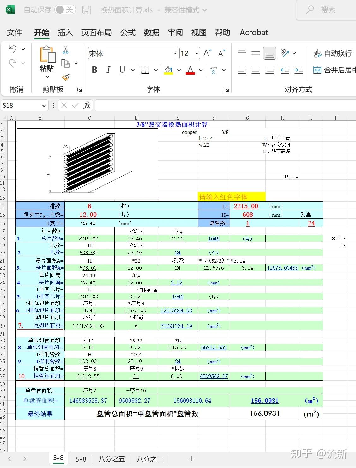The image size is (356, 468).
Task: Open the 文件 menu
Action: (15, 33)
